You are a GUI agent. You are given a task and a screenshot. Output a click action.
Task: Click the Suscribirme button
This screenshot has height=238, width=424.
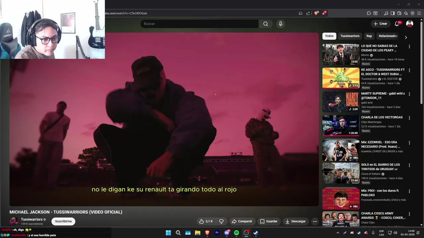63,221
